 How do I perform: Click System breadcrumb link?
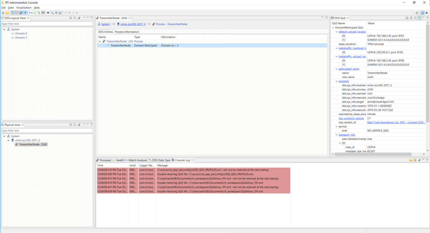(105, 24)
